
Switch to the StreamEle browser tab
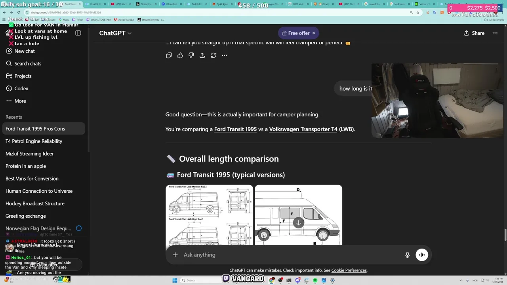pyautogui.click(x=146, y=4)
